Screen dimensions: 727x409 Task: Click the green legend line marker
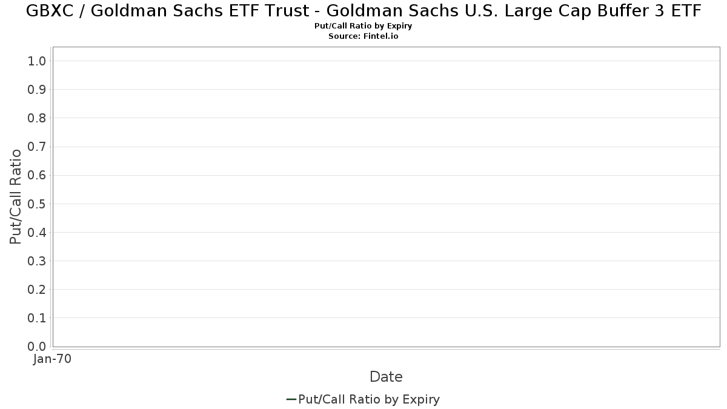(291, 399)
